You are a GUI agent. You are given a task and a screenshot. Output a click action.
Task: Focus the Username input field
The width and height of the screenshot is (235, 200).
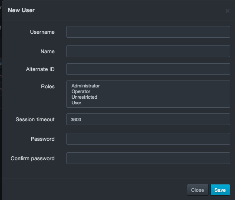148,32
